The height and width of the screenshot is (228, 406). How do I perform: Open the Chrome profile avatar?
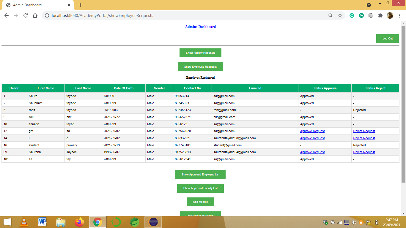coord(390,15)
